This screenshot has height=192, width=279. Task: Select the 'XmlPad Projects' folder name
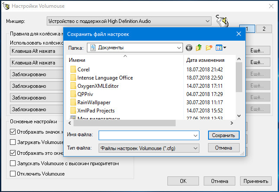96,111
